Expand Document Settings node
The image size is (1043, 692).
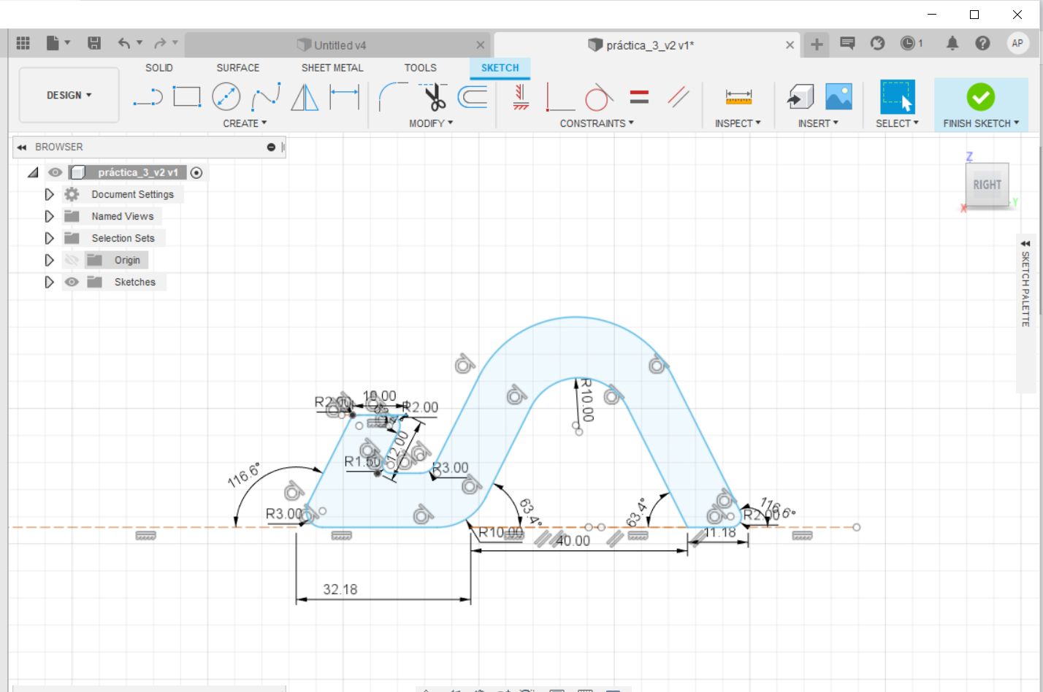click(x=49, y=194)
